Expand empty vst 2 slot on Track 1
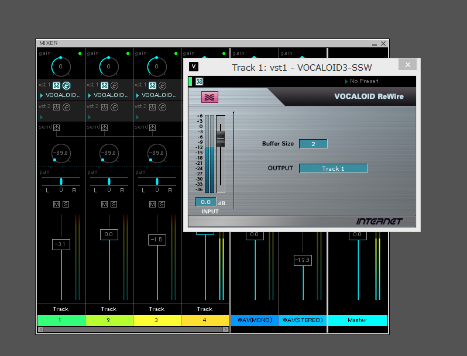Image resolution: width=467 pixels, height=356 pixels. 42,117
